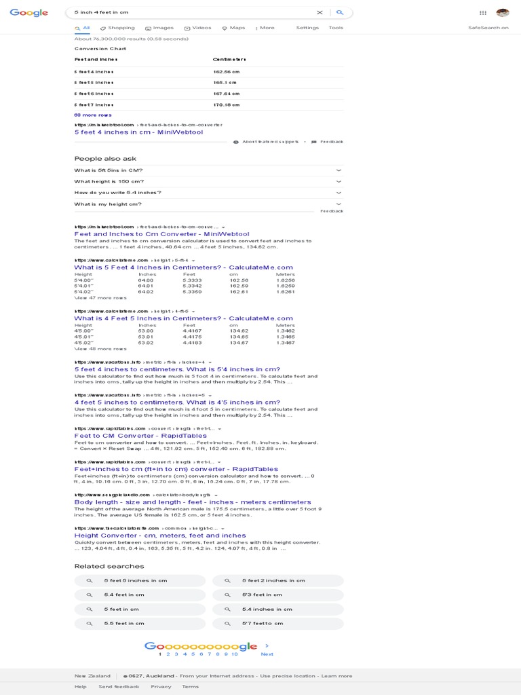Click the blue magnifier search button

pyautogui.click(x=340, y=12)
